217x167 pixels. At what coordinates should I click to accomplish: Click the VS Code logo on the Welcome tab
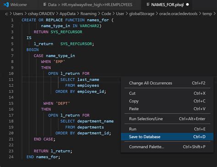click(x=6, y=5)
